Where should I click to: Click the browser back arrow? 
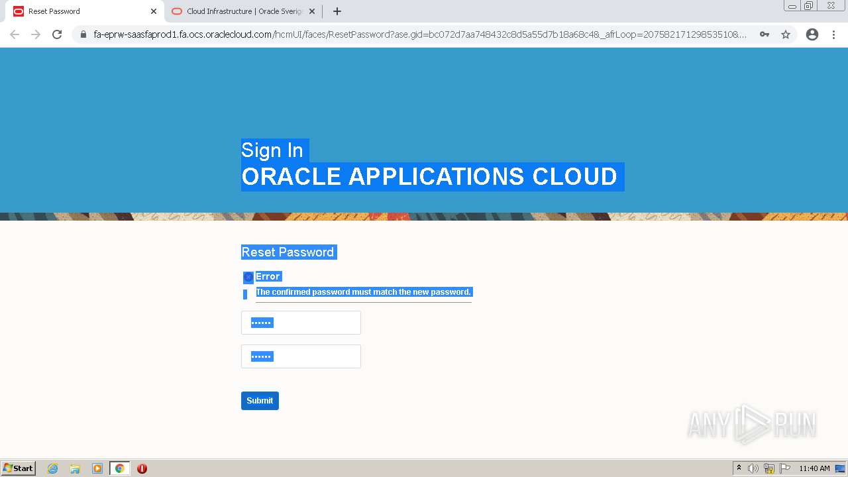15,34
